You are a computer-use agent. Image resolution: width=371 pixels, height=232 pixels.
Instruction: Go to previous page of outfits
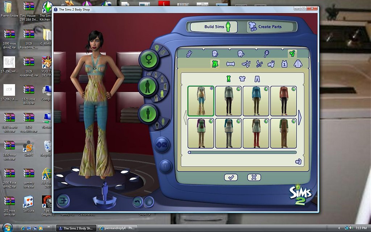(185, 117)
